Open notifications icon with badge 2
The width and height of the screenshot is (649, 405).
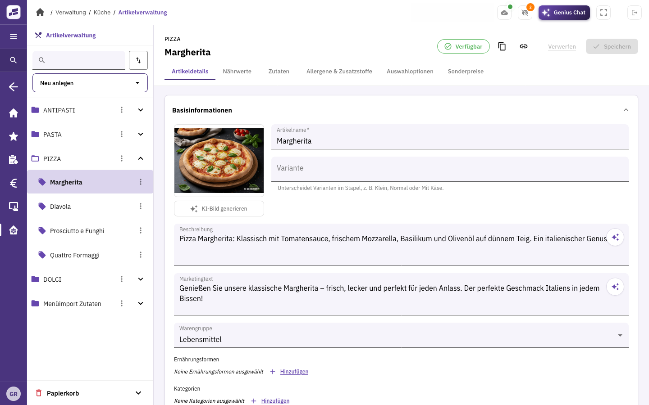(525, 13)
